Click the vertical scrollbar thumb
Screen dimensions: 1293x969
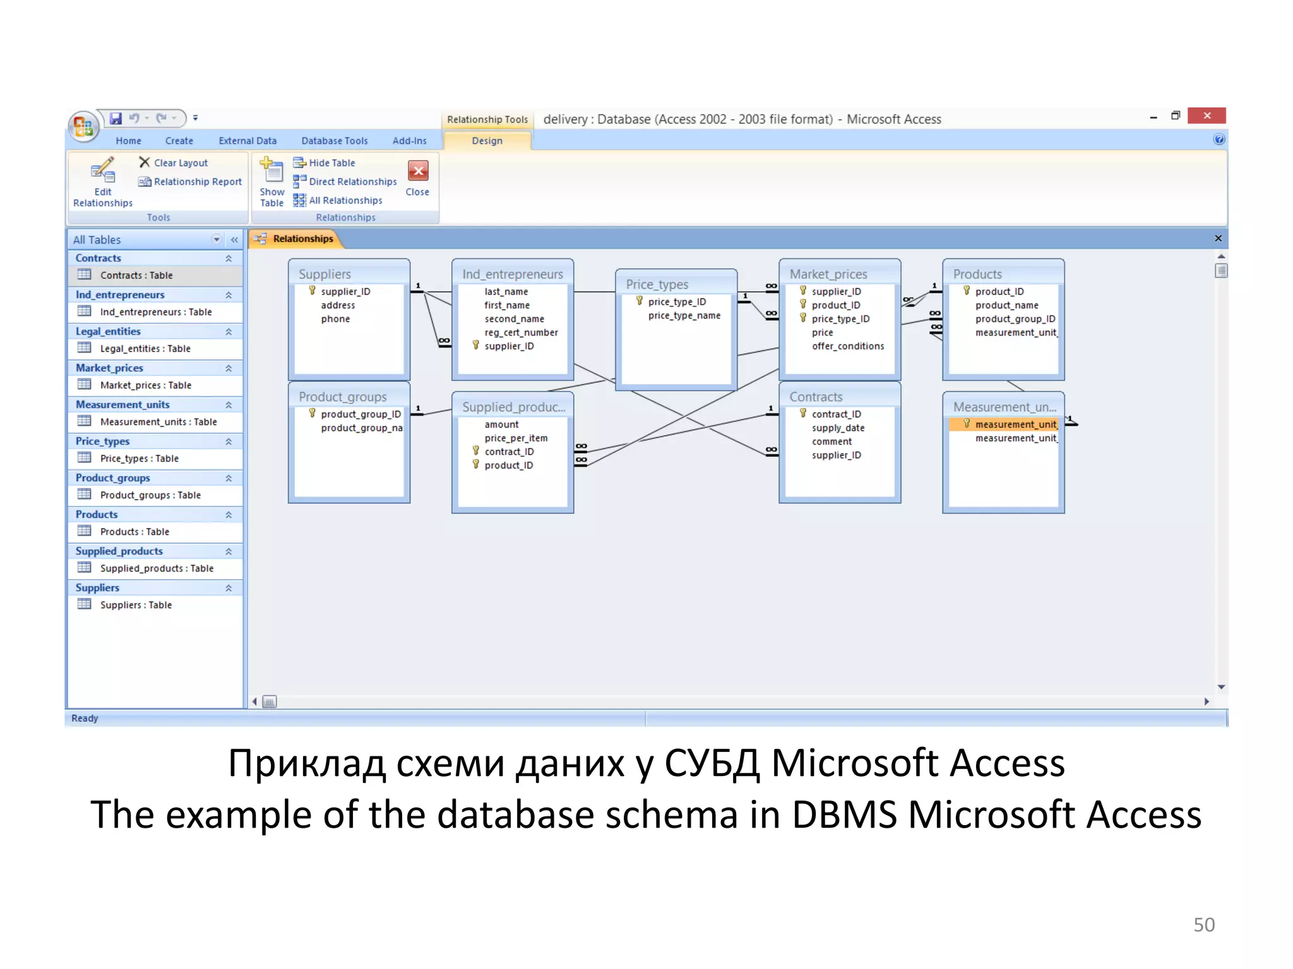[1221, 271]
